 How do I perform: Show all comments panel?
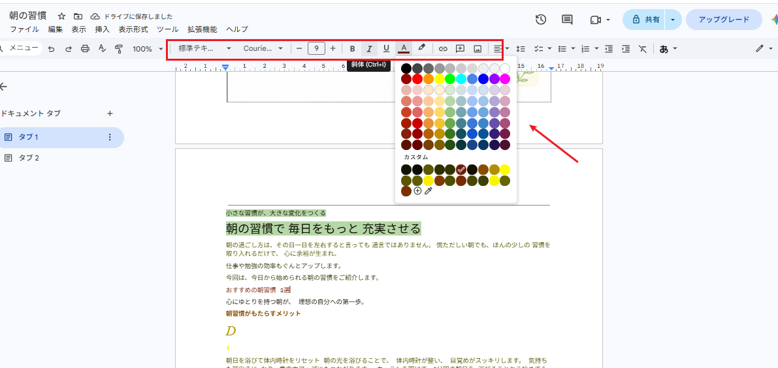pos(566,20)
